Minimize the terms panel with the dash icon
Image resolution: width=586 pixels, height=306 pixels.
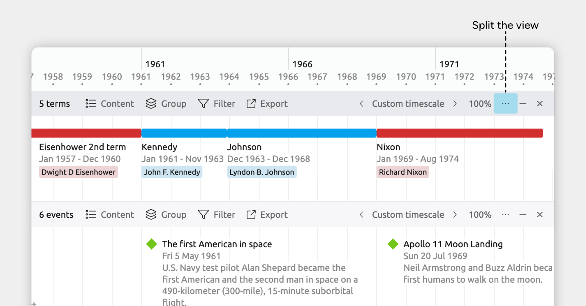click(x=523, y=104)
